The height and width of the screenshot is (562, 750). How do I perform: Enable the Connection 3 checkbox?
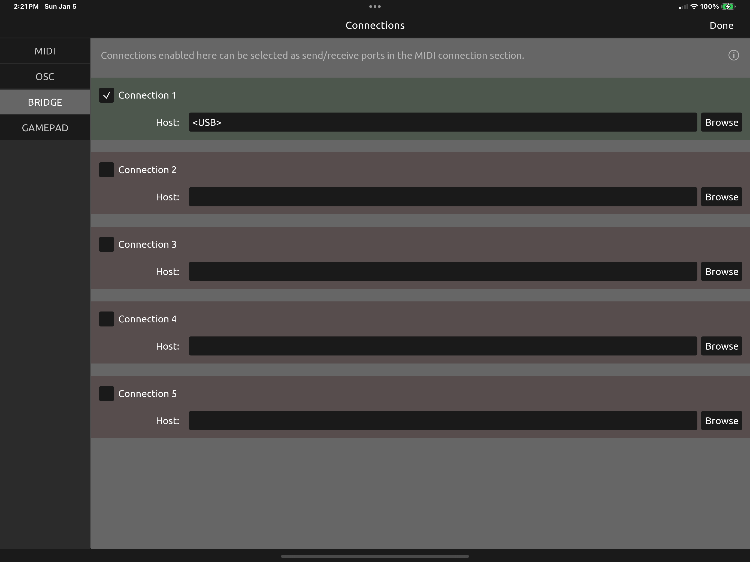(107, 244)
